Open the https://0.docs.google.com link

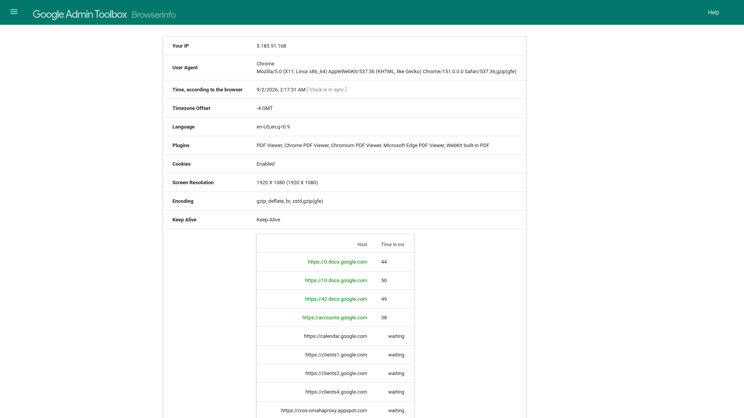click(x=338, y=262)
